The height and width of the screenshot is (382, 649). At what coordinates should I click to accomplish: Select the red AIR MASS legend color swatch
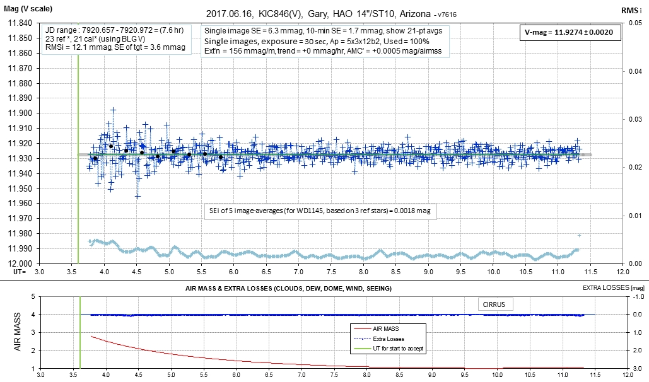pos(363,328)
